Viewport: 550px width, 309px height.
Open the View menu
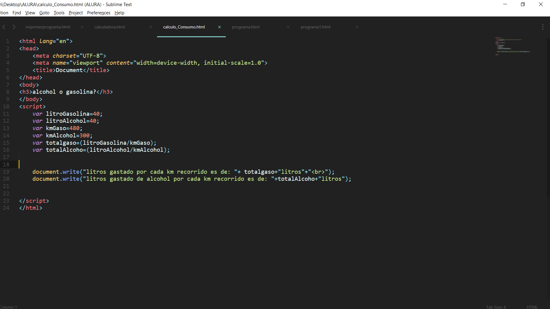(x=30, y=13)
